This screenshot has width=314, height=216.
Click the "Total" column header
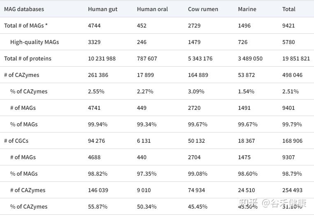[289, 9]
